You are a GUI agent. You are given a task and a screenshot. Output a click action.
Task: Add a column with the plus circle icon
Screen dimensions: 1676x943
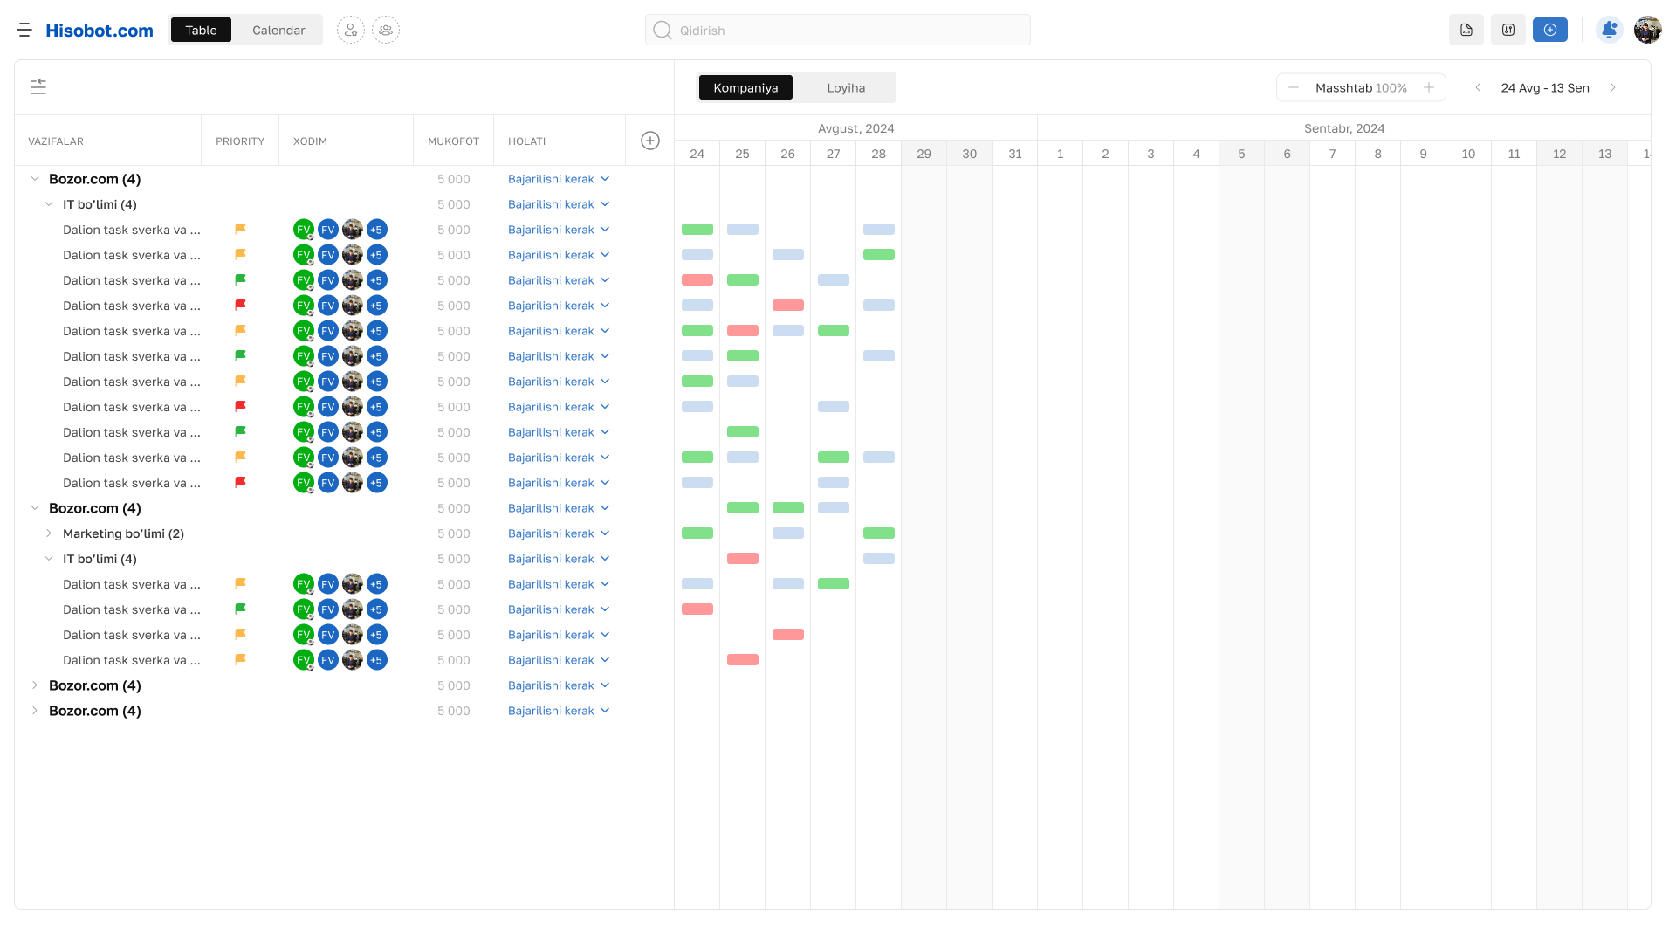pyautogui.click(x=650, y=141)
